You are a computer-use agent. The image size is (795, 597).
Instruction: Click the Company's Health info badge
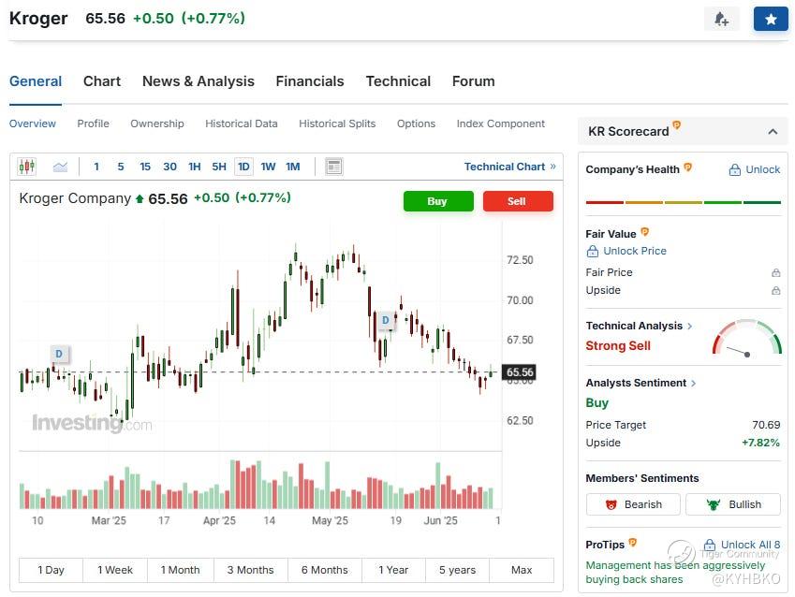point(688,167)
